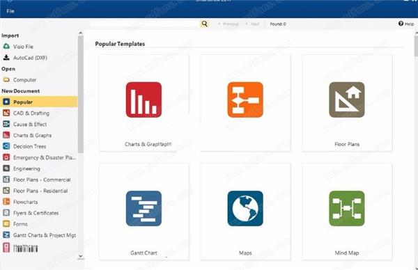Viewport: 418px width, 270px height.
Task: Click the Help question mark icon
Action: [x=401, y=24]
